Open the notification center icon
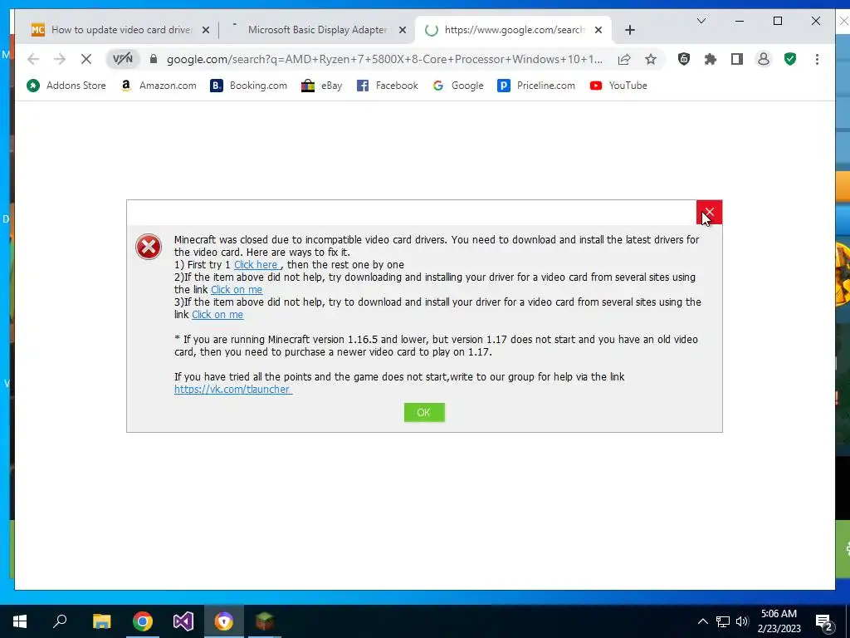Image resolution: width=850 pixels, height=638 pixels. coord(824,622)
